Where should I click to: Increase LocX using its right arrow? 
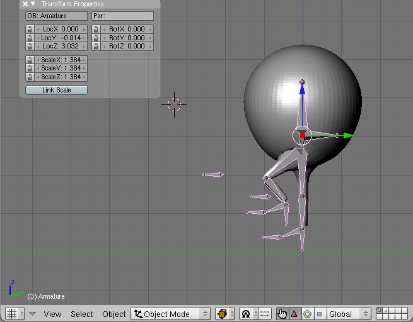tap(84, 29)
